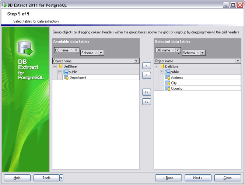
Task: Click Object name column header in Available tables
Action: point(96,61)
